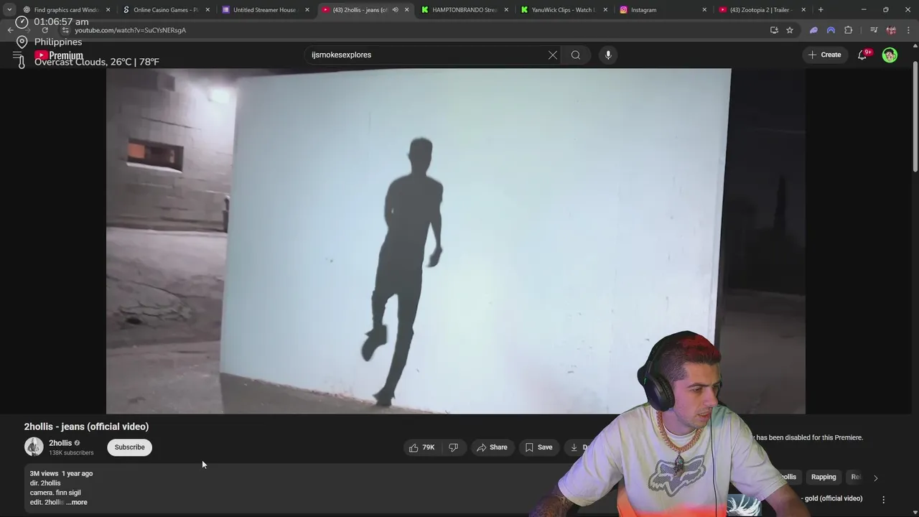This screenshot has height=517, width=919.
Task: Switch to the Instagram tab
Action: (x=662, y=10)
